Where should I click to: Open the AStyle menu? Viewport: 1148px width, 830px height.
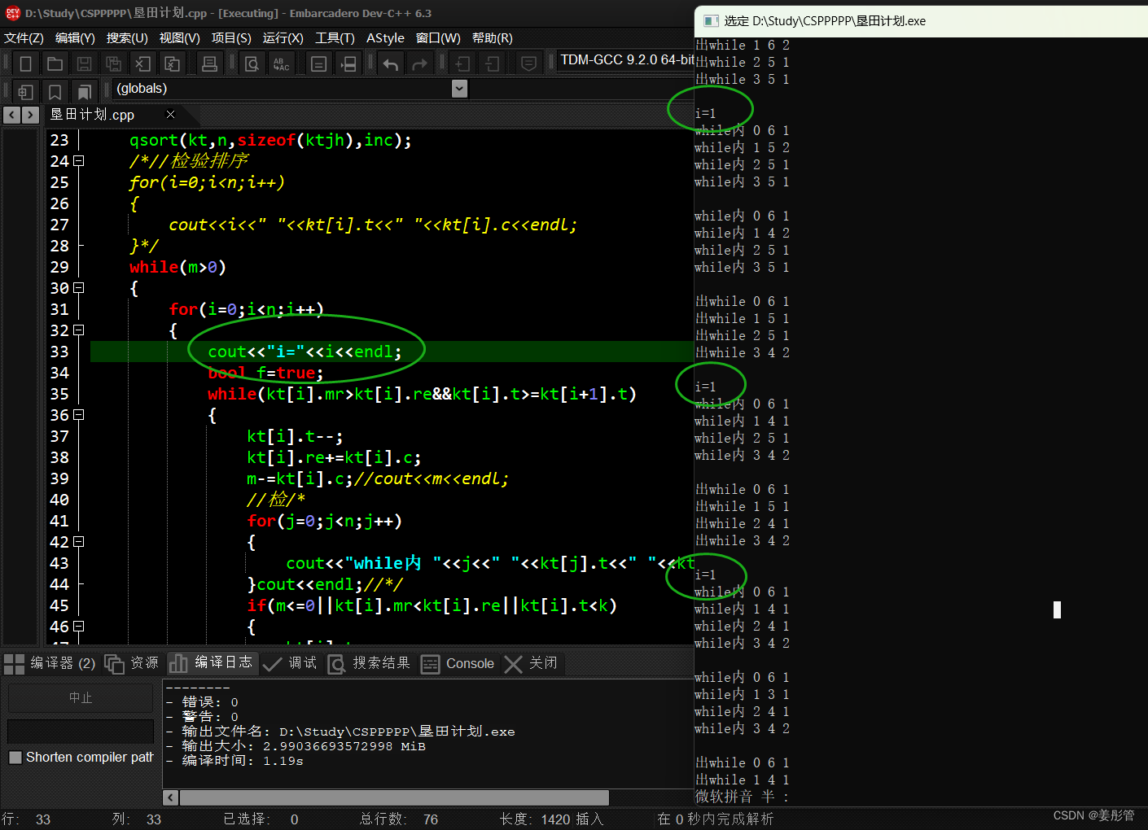(x=385, y=38)
